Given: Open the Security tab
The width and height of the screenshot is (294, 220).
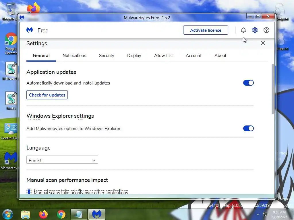Looking at the screenshot, I should click(107, 56).
